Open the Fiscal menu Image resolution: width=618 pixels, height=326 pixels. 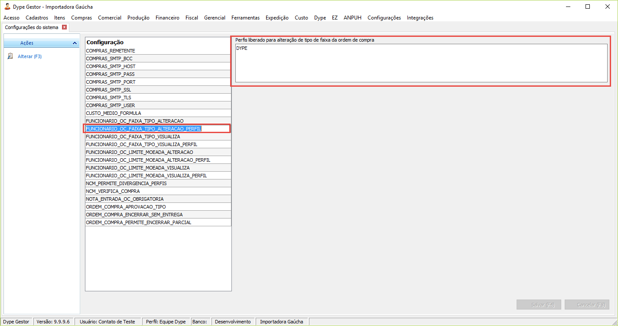pyautogui.click(x=192, y=18)
